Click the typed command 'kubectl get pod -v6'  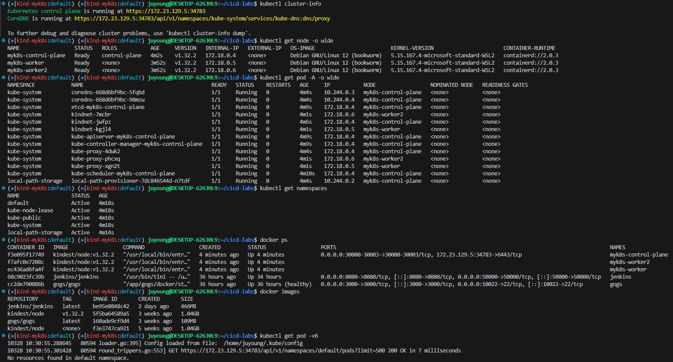(289, 336)
